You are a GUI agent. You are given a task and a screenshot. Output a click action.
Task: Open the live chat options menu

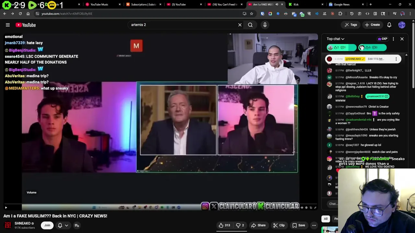[393, 39]
